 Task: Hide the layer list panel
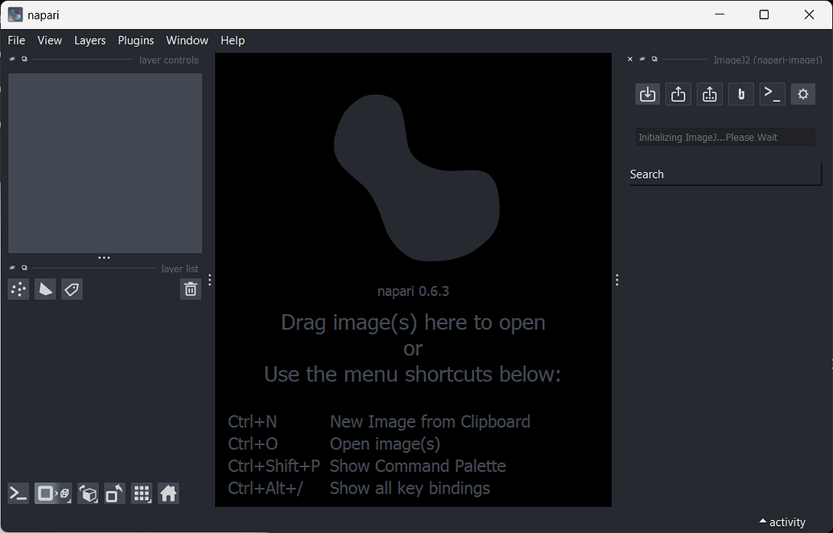[12, 268]
